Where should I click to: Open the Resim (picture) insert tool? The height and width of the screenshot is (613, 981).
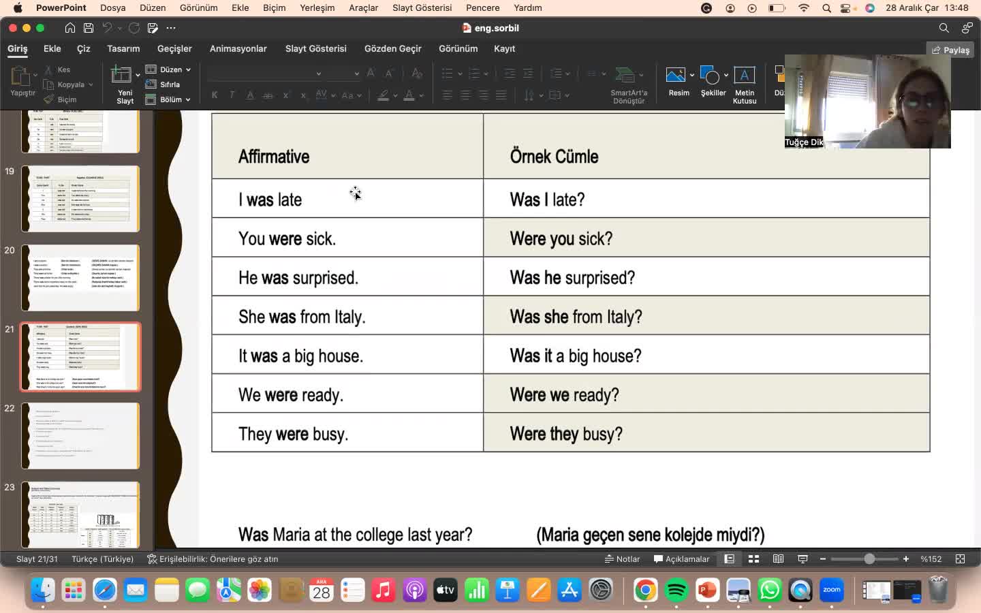675,75
